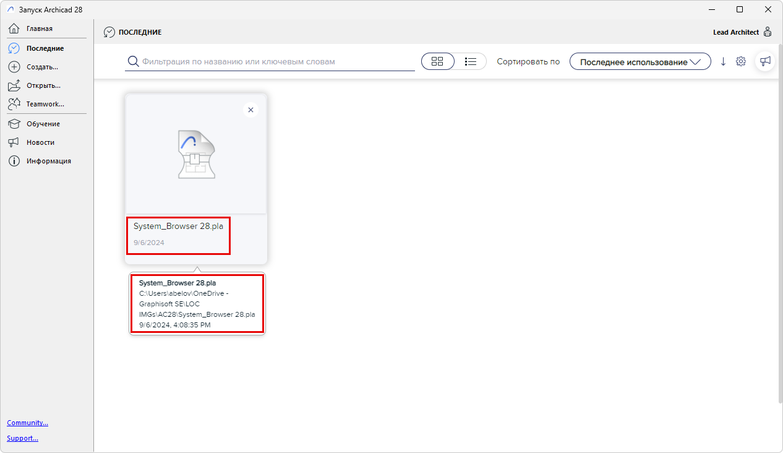The width and height of the screenshot is (783, 453).
Task: Open the Support... link
Action: coord(22,438)
